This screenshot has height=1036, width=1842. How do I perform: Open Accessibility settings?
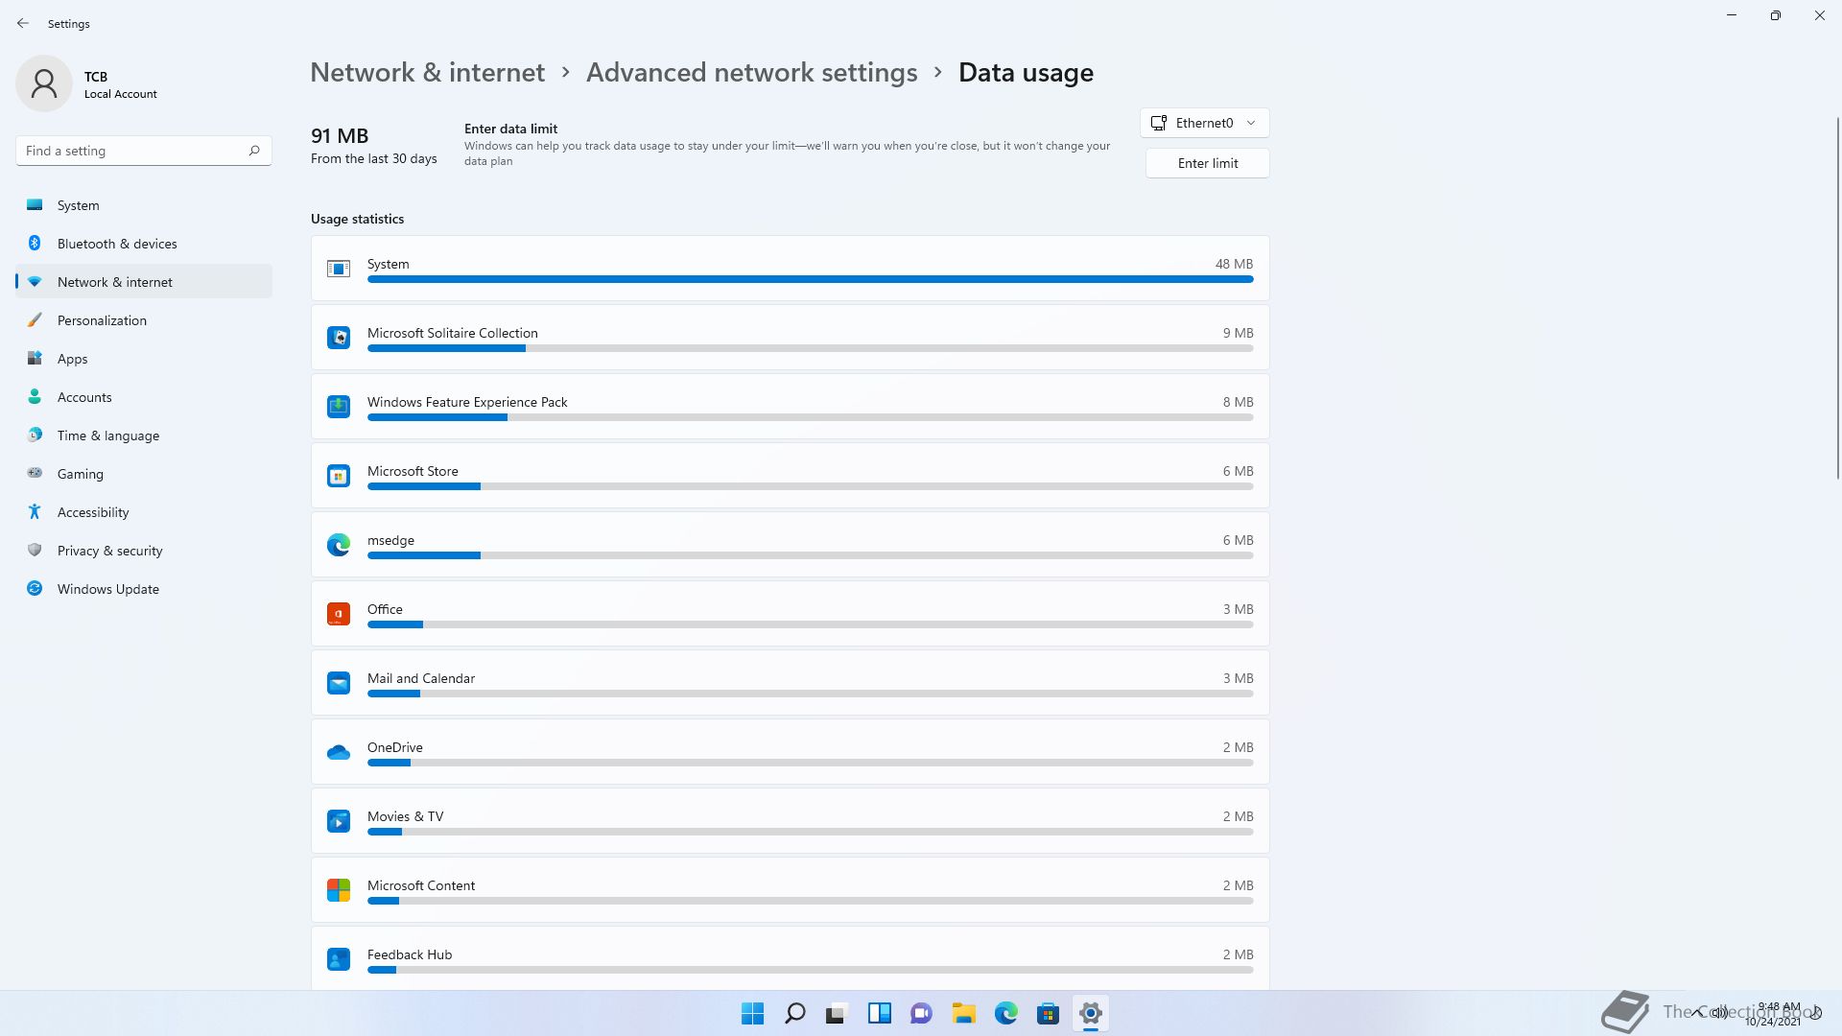144,512
